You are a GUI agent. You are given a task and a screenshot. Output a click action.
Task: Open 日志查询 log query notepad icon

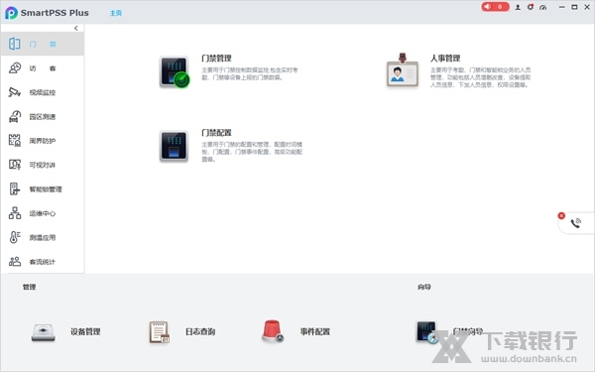point(160,332)
